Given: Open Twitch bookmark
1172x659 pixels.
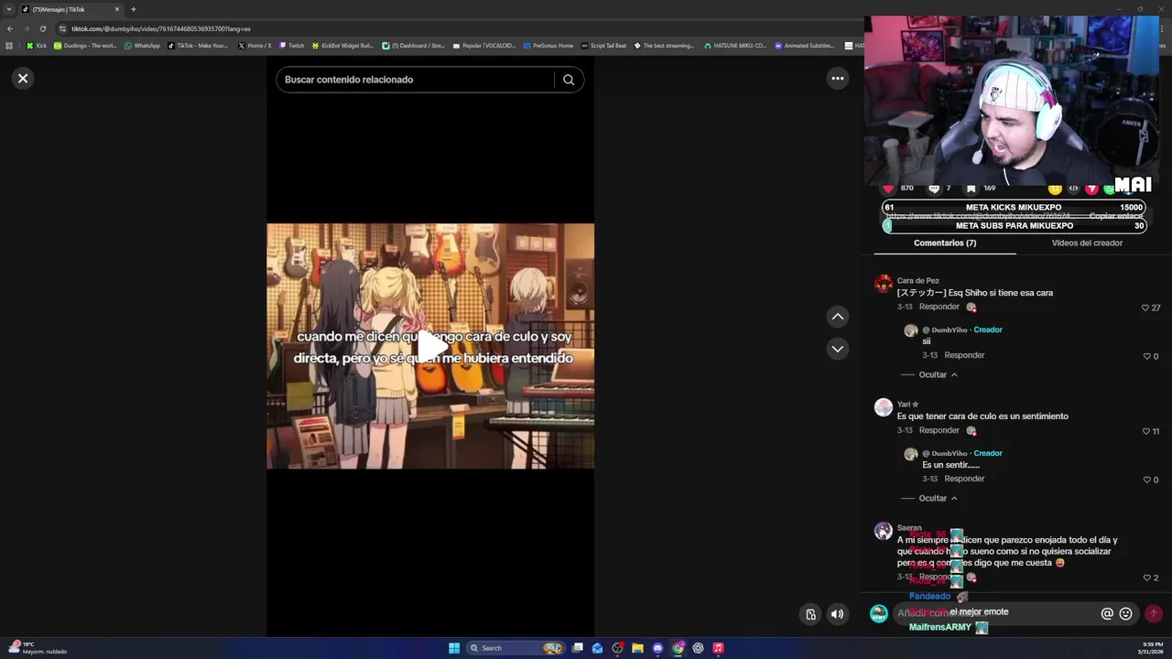Looking at the screenshot, I should click(292, 46).
